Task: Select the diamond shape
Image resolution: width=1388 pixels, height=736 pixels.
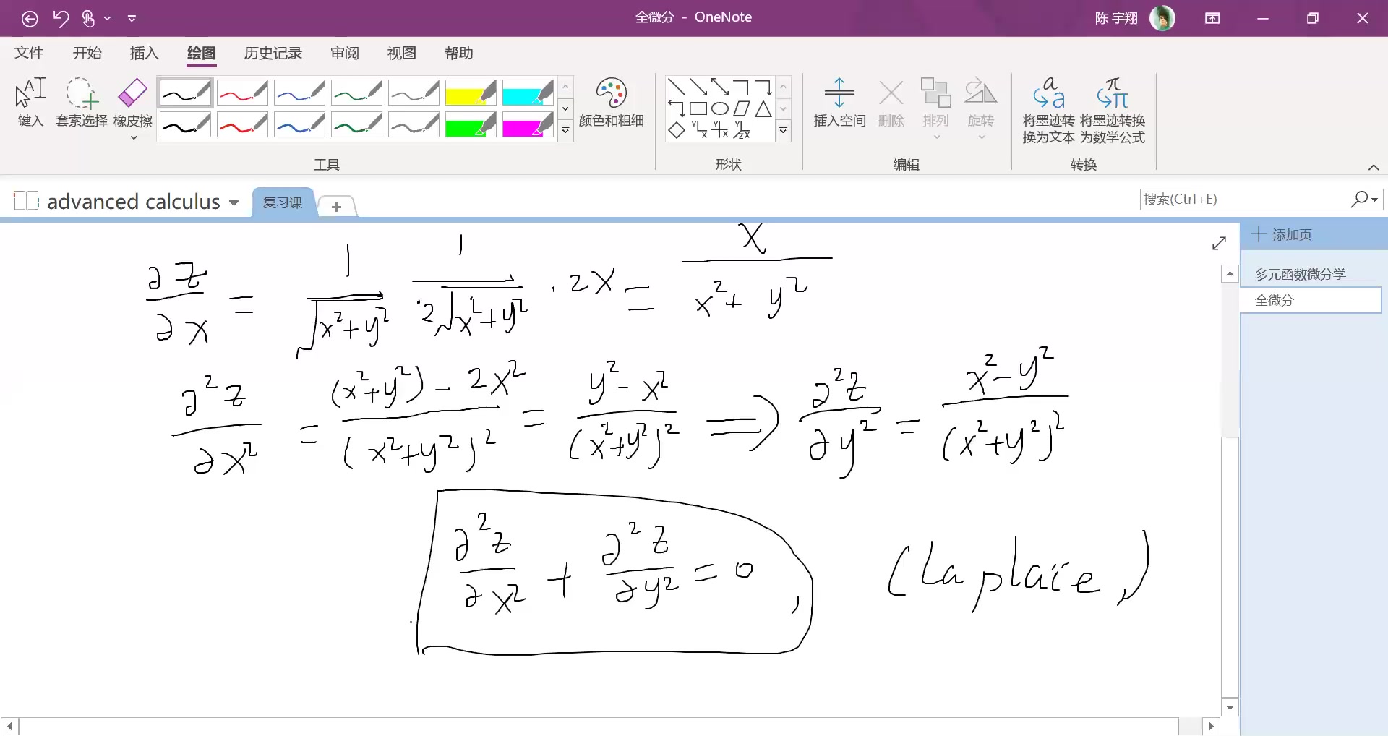Action: tap(676, 130)
